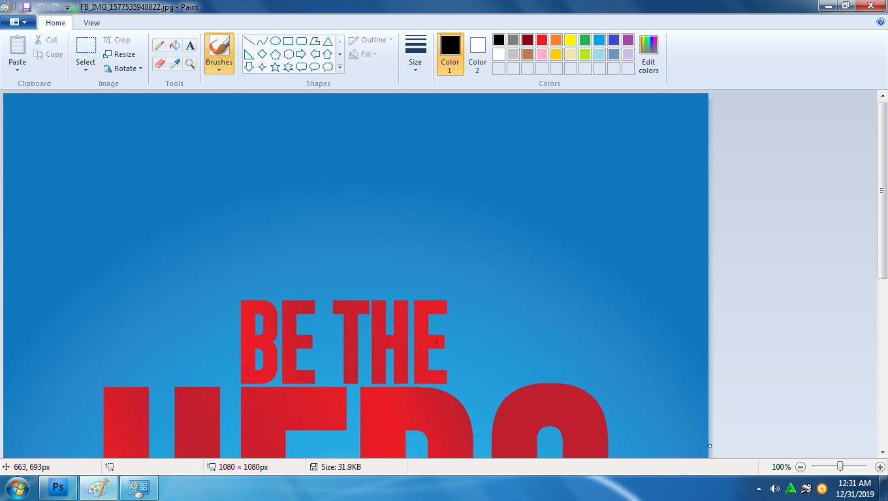
Task: Pick the Triangle shape
Action: (x=328, y=41)
